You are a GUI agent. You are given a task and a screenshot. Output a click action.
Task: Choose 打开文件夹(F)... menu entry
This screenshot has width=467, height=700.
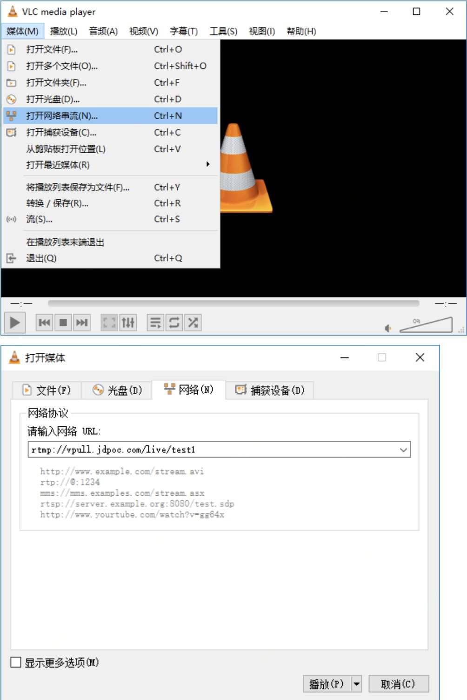tap(110, 83)
